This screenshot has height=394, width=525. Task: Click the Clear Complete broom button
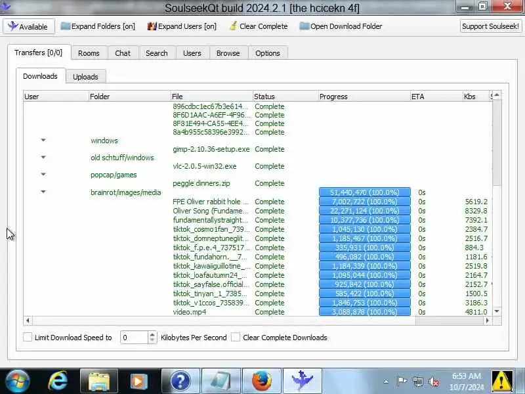click(x=259, y=26)
